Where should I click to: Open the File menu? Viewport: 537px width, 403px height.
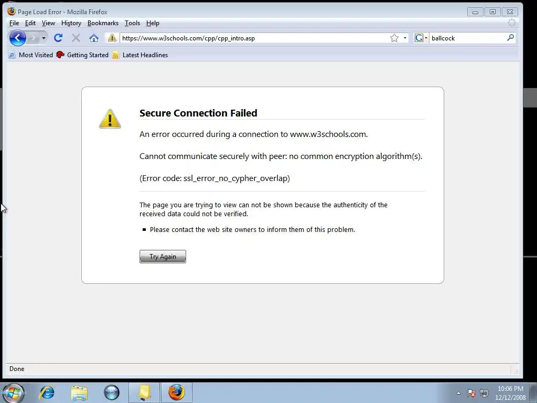click(x=14, y=23)
